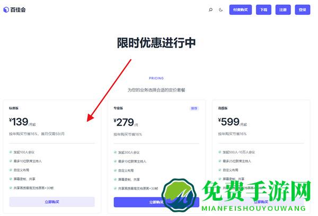Click the search magnifier icon in header
318x216 pixels.
[x=210, y=10]
